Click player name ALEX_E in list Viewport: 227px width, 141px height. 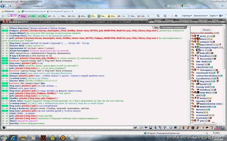coord(204,36)
